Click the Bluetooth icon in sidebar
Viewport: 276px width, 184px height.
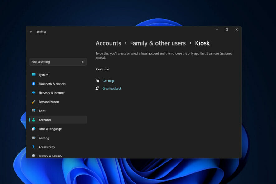(x=33, y=84)
